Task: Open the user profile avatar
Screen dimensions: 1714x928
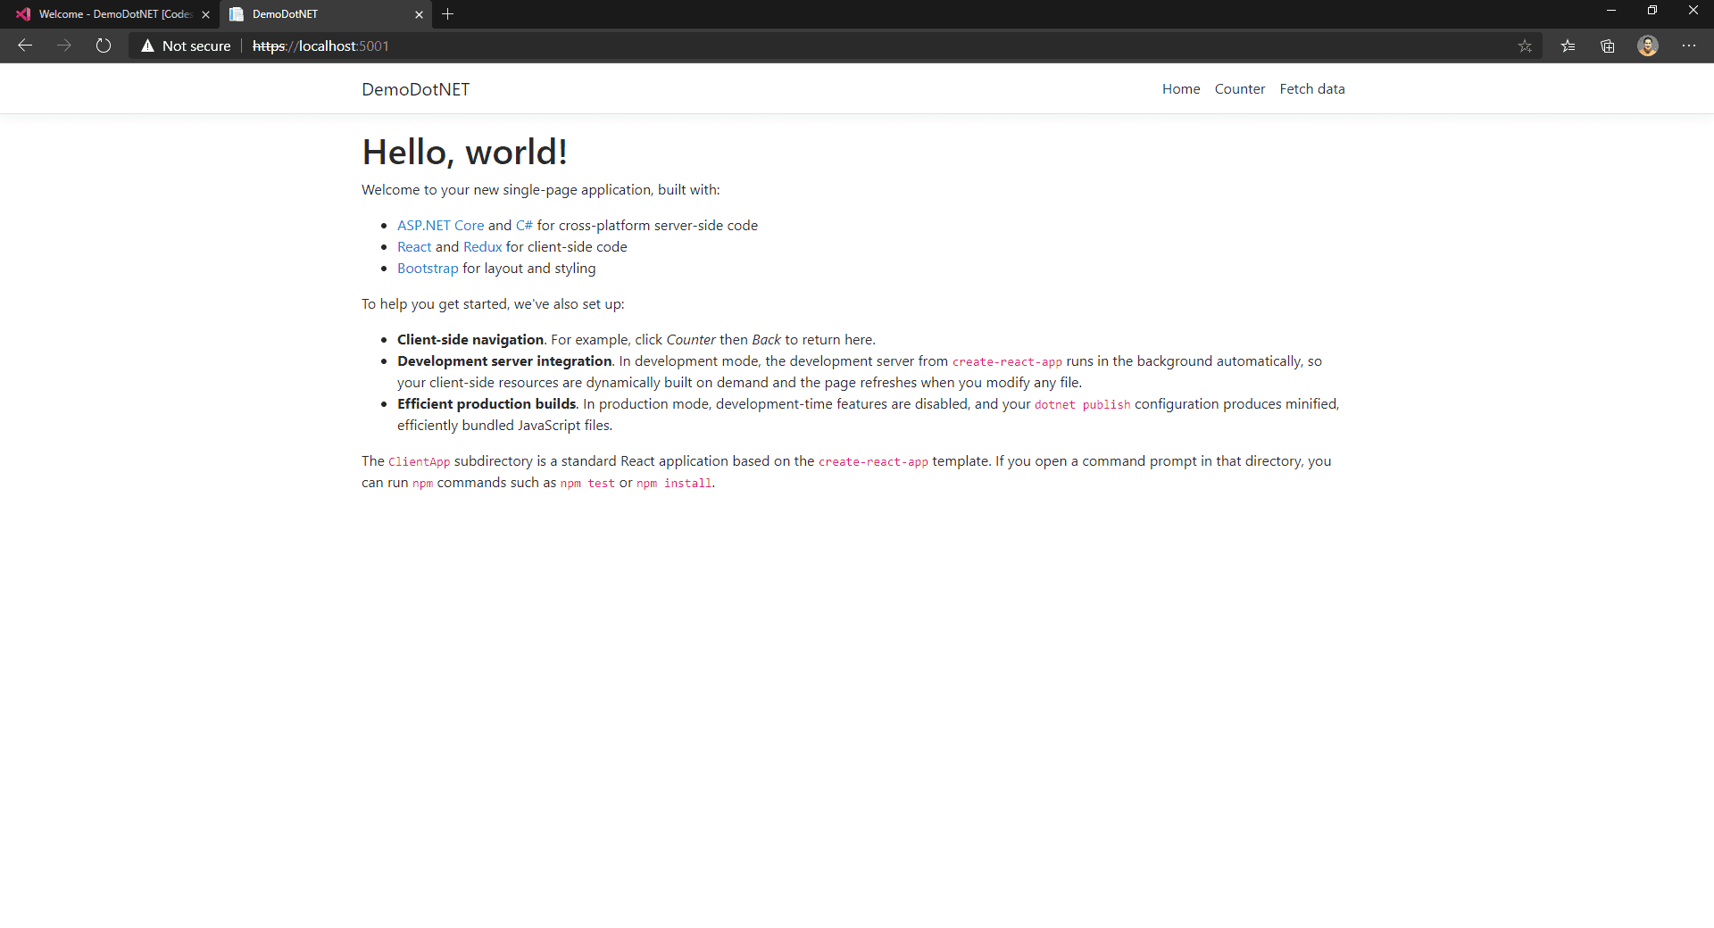Action: 1648,46
